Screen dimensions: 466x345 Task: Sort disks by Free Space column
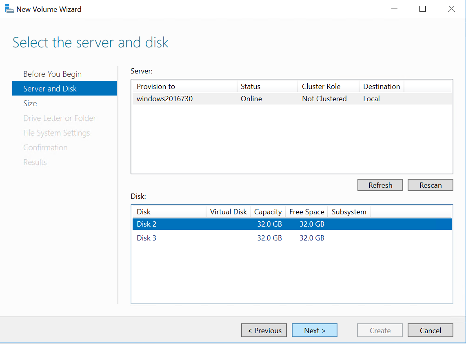[x=306, y=212]
